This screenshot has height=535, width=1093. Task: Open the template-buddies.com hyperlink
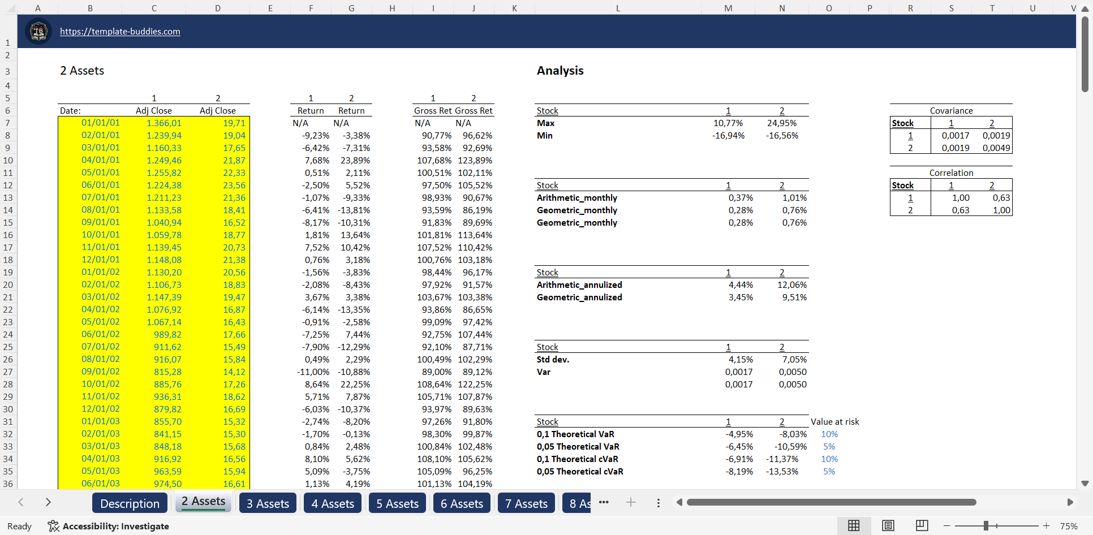click(120, 32)
